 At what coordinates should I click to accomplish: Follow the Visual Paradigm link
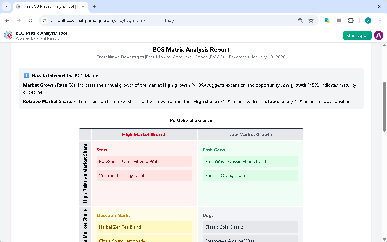coord(49,38)
